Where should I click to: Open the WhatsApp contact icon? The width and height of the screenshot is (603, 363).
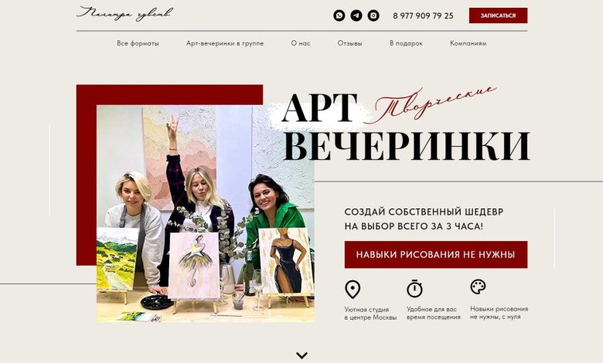tap(339, 15)
